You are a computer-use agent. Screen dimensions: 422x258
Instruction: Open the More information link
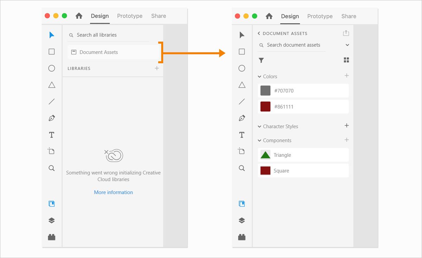click(x=113, y=192)
